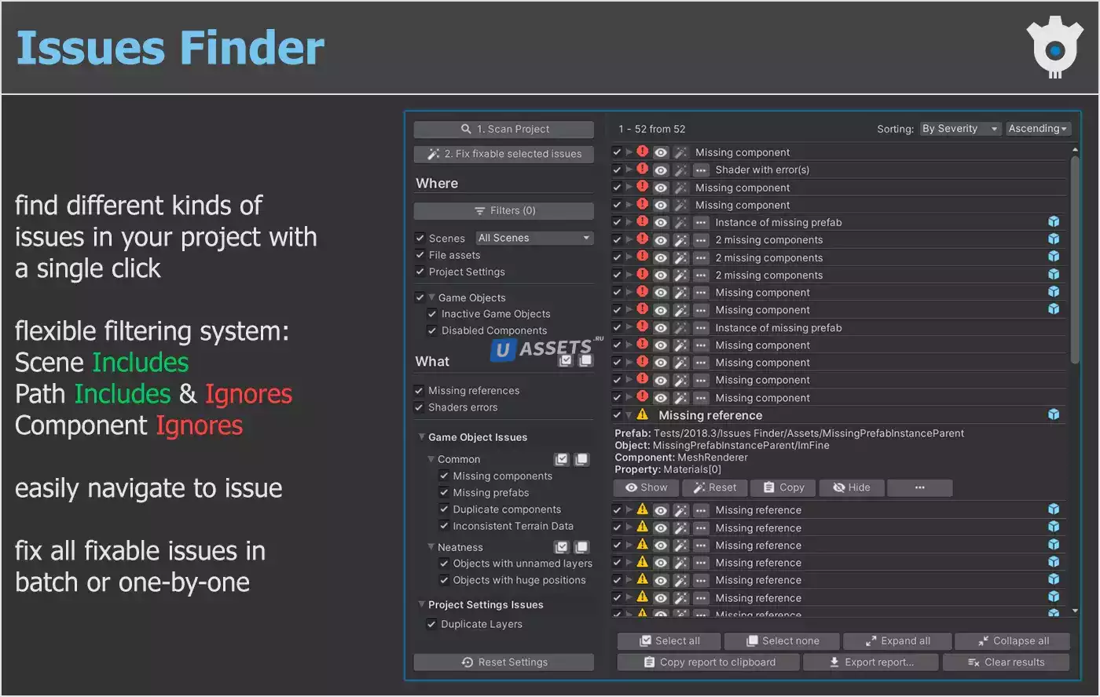Click the yellow warning icon on the expanded Missing reference row
Viewport: 1100px width, 697px height.
pyautogui.click(x=643, y=414)
